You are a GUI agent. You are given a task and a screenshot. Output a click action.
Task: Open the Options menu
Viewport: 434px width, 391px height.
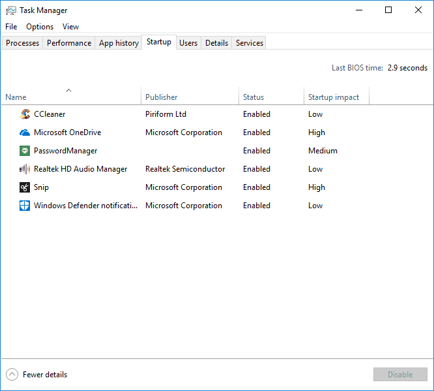pos(40,27)
